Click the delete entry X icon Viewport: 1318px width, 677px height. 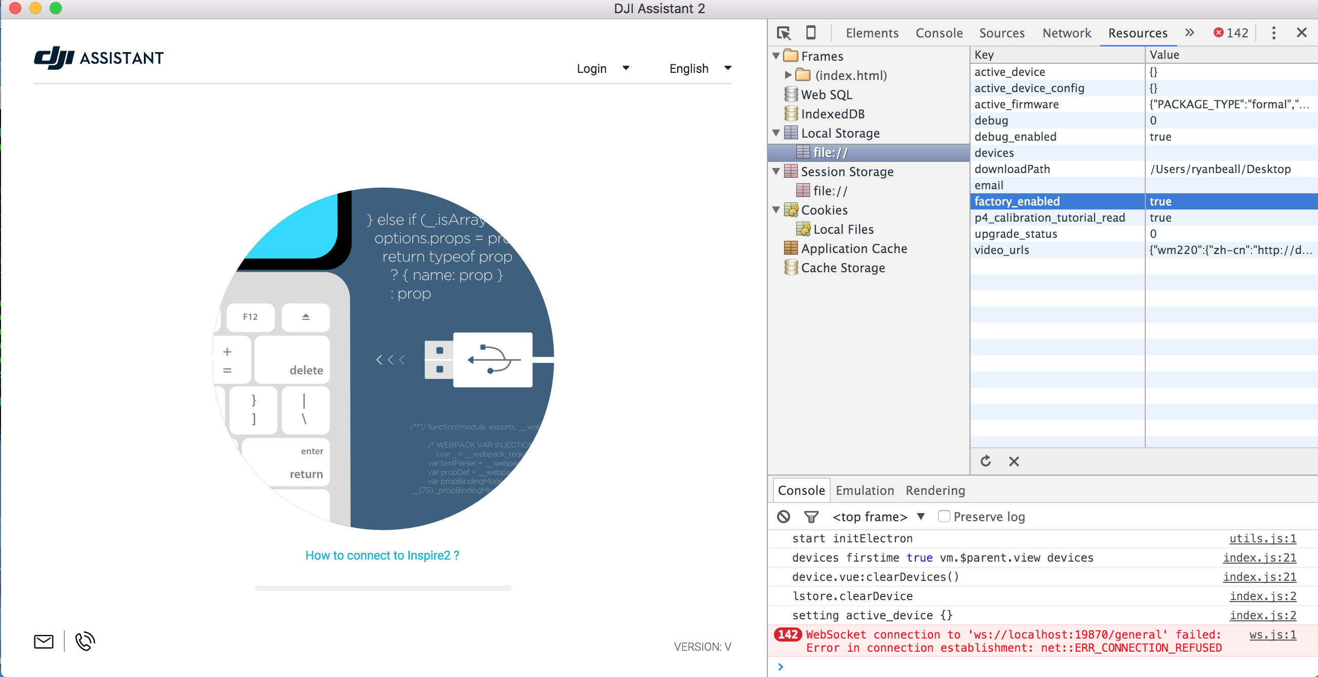1014,461
